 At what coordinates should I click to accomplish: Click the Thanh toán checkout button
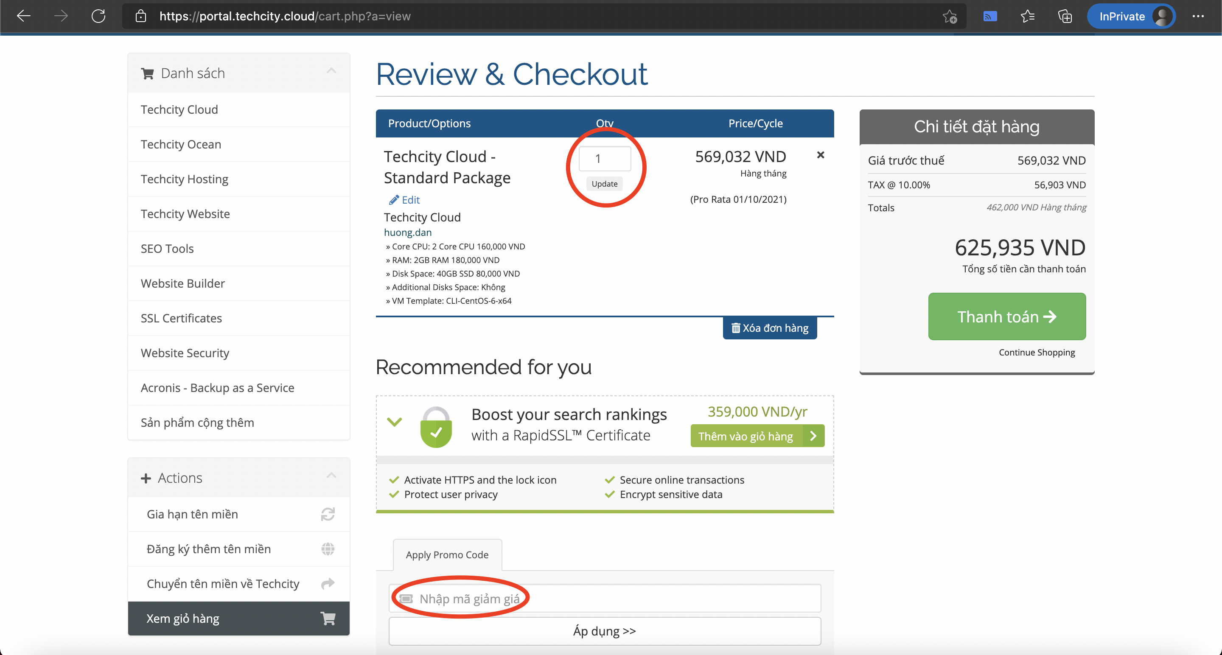tap(1007, 316)
